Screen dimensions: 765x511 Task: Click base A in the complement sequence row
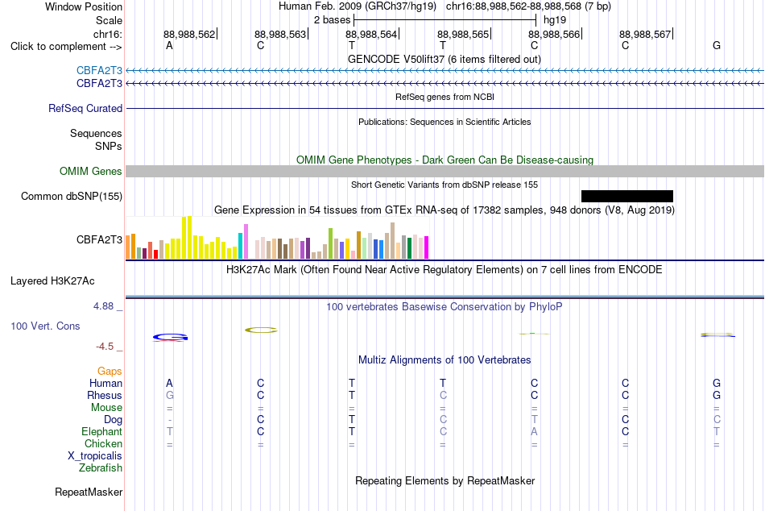[x=169, y=45]
